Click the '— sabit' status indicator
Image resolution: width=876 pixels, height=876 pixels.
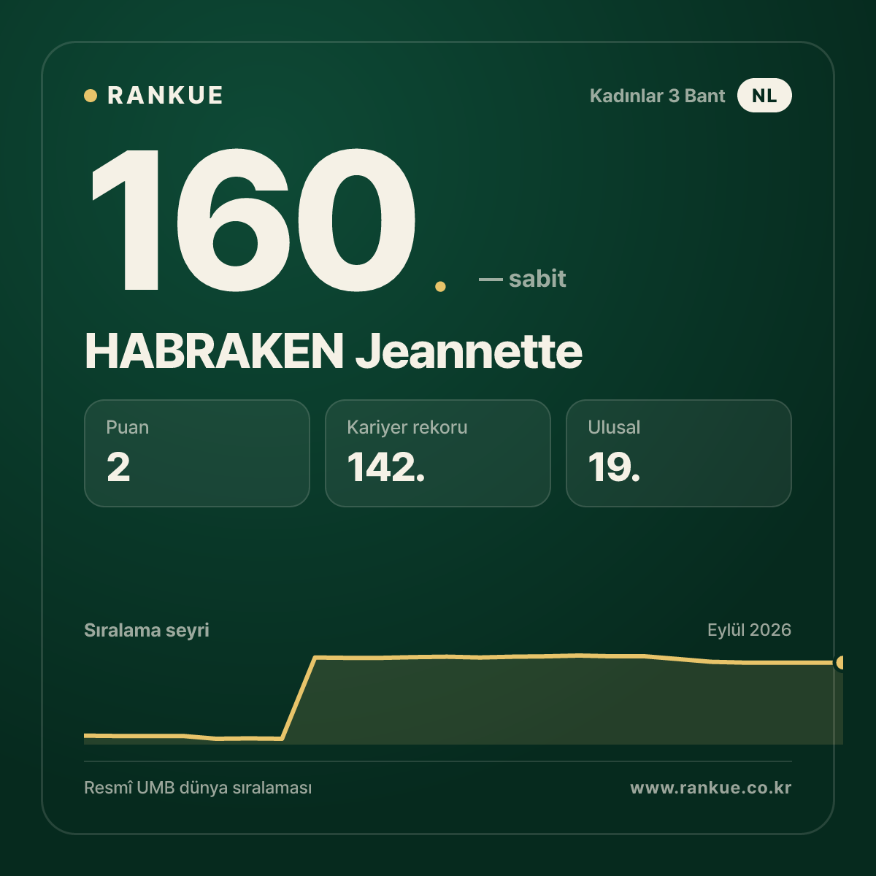[x=522, y=278]
